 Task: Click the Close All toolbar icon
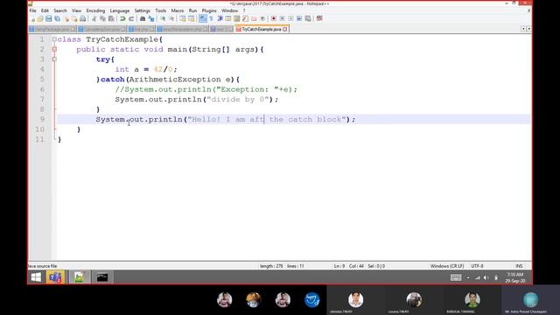pyautogui.click(x=74, y=18)
